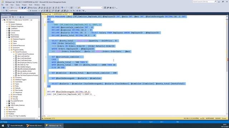229x128 pixels.
Task: Switch to Oracle VM VirtualBox taskbar item
Action: (15, 126)
